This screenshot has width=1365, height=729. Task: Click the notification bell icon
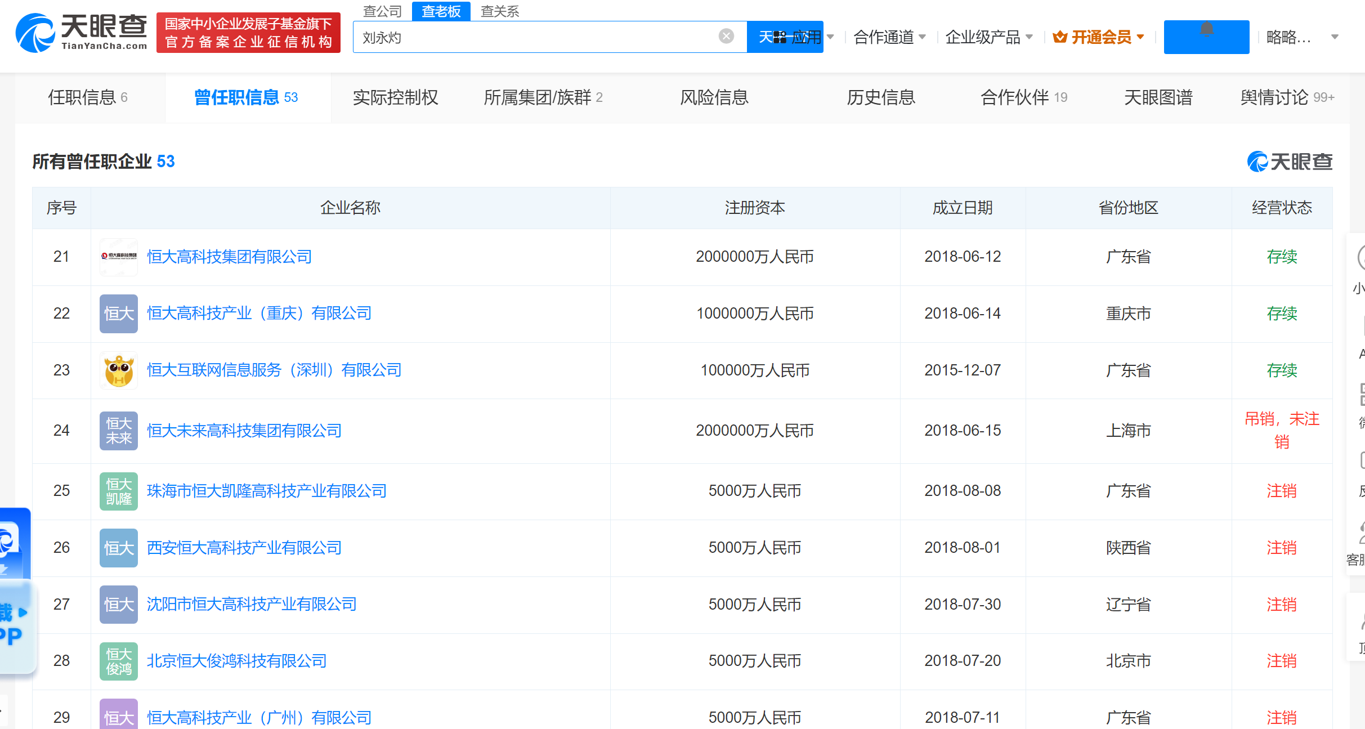point(1206,29)
